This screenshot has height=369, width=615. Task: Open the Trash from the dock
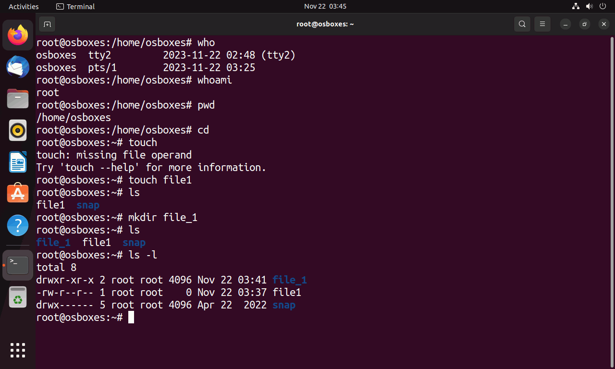pos(18,297)
